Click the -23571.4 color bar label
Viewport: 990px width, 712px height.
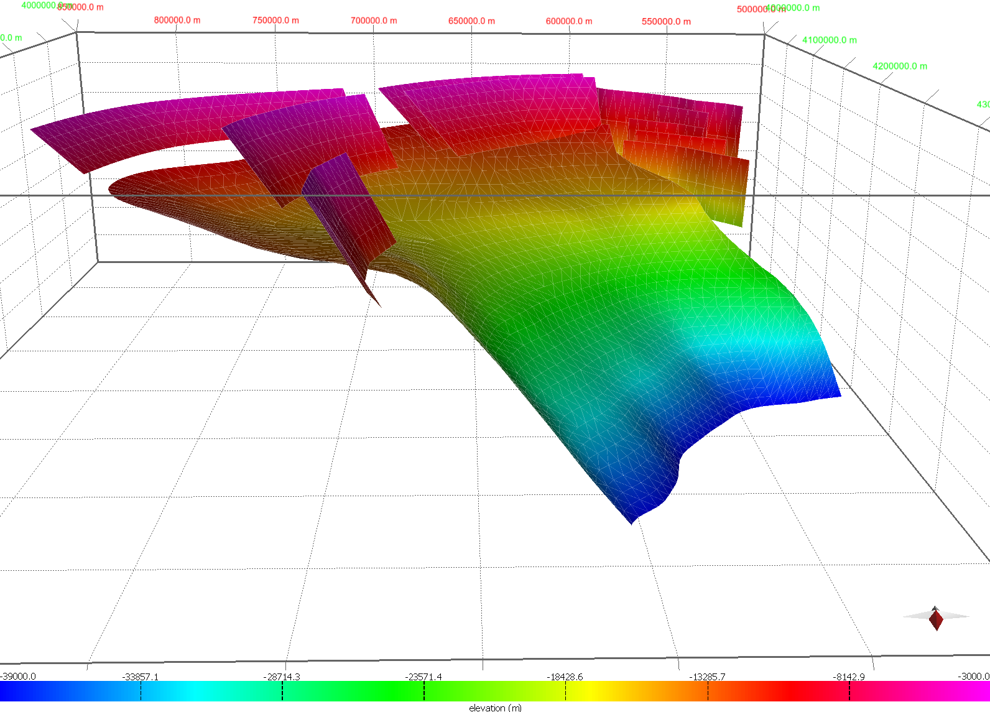[423, 677]
